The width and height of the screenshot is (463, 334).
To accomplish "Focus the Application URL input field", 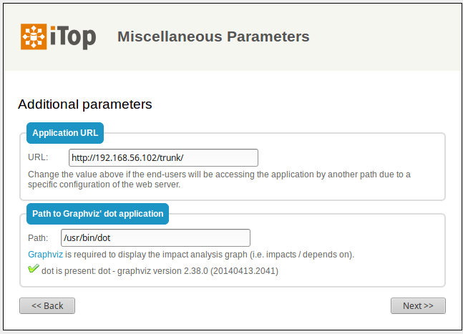I will [163, 157].
